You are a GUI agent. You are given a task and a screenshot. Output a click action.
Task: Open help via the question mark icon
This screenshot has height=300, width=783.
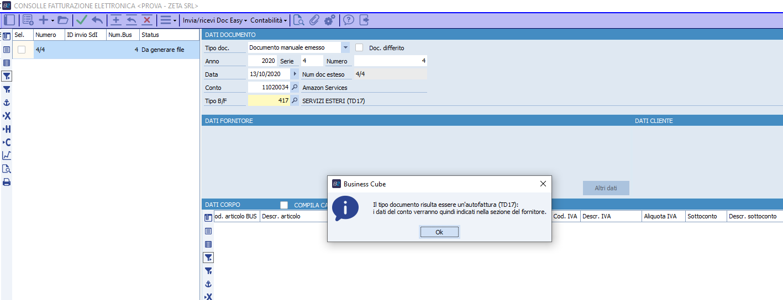pyautogui.click(x=349, y=20)
